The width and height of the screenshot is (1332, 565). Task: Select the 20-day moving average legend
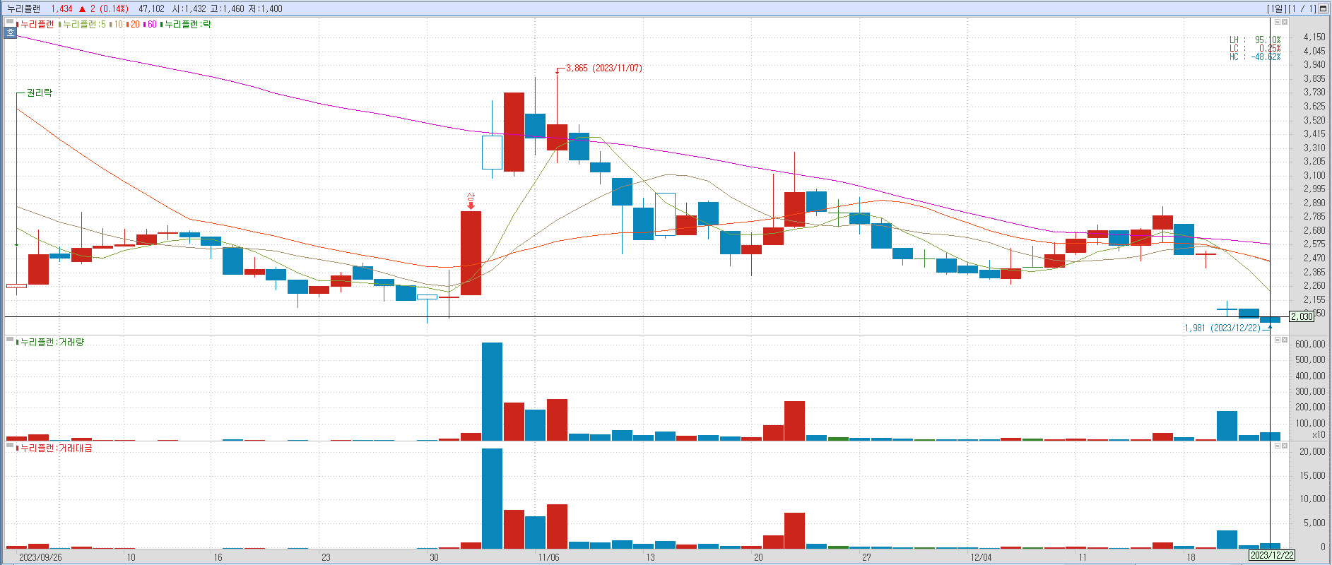point(134,24)
